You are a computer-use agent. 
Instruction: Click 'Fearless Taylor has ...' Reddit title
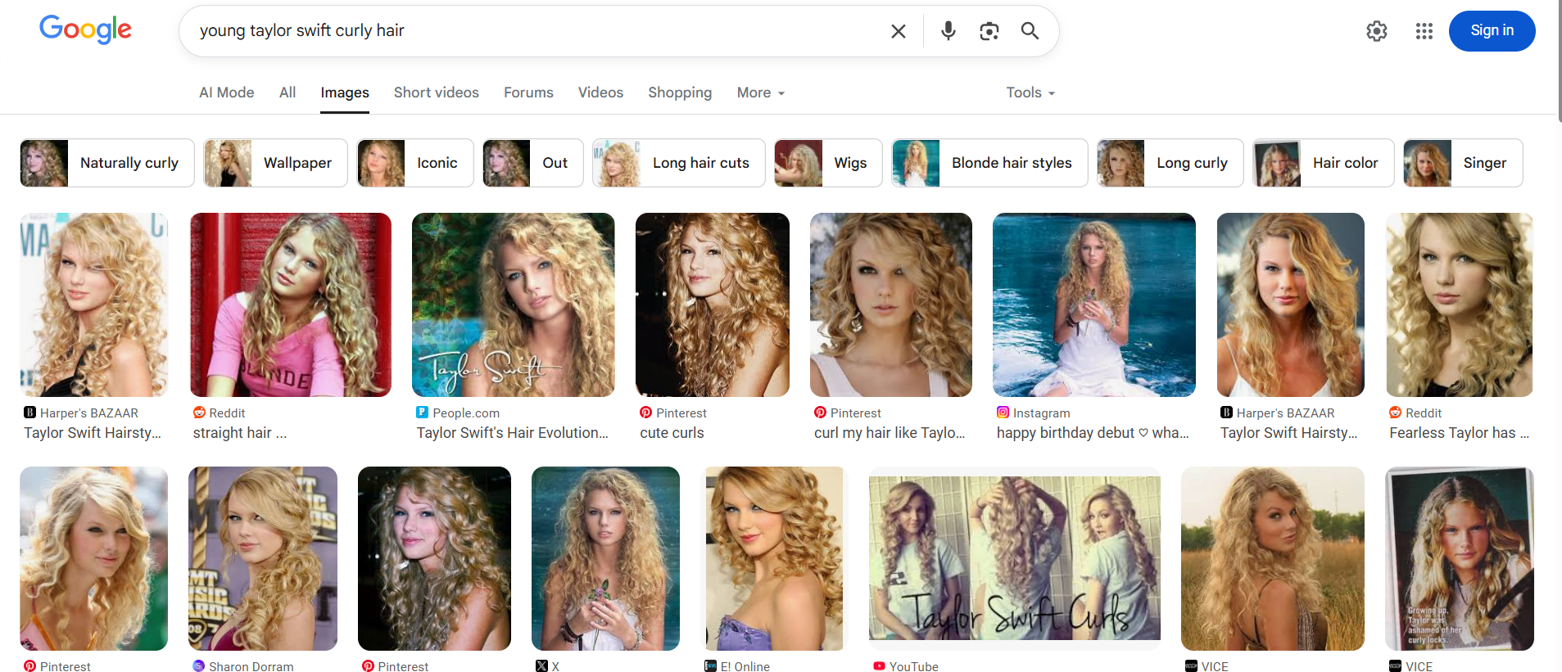coord(1460,433)
